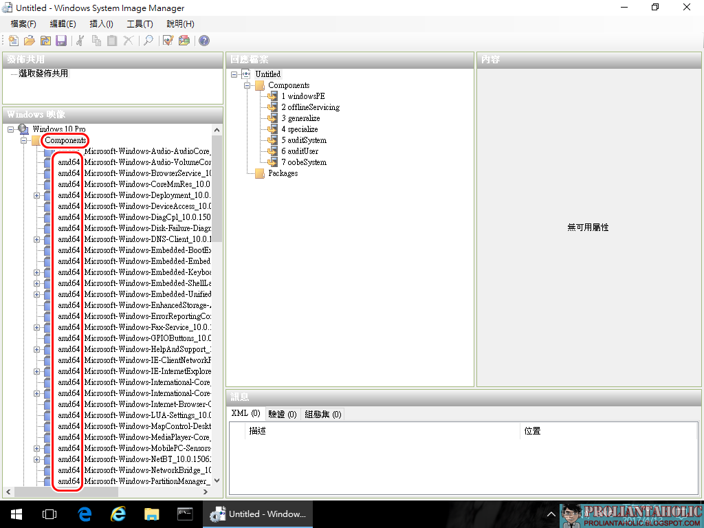Open the 工具(T) menu

[140, 24]
